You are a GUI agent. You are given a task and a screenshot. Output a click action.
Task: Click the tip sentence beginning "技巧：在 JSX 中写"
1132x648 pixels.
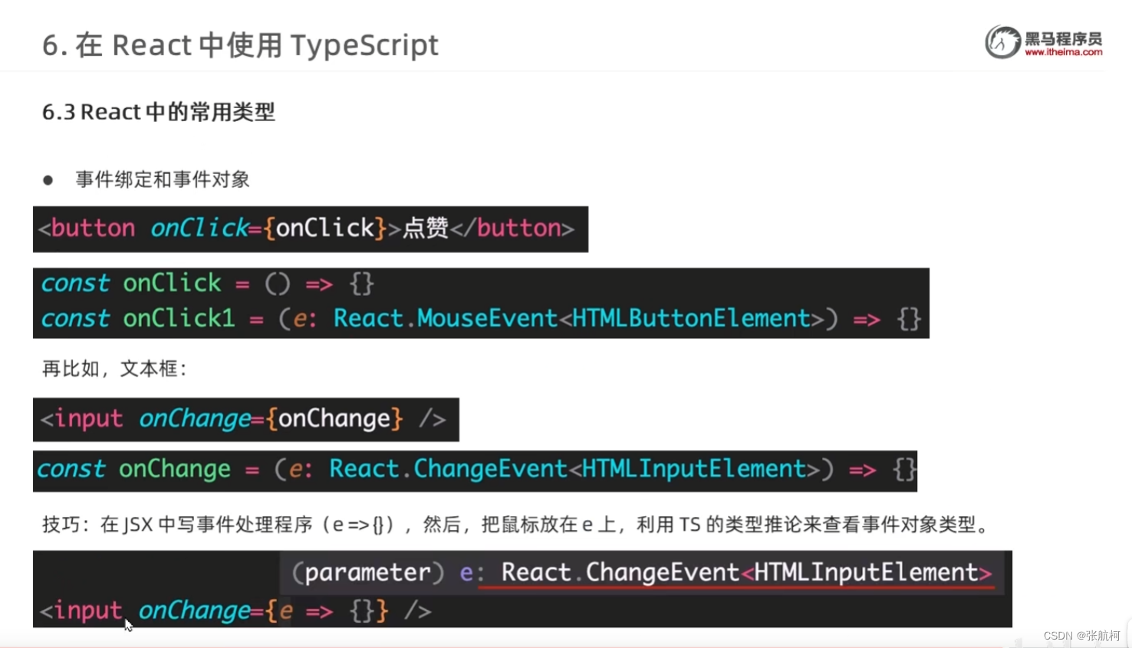click(x=517, y=525)
